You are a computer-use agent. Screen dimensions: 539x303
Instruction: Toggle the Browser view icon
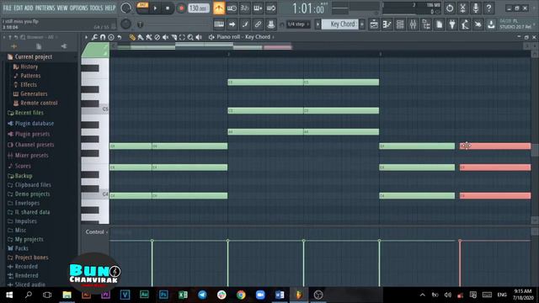426,24
